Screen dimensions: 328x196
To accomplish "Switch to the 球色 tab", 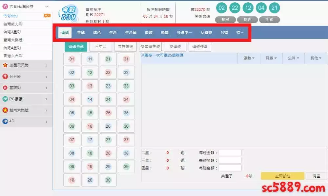I will coord(97,32).
